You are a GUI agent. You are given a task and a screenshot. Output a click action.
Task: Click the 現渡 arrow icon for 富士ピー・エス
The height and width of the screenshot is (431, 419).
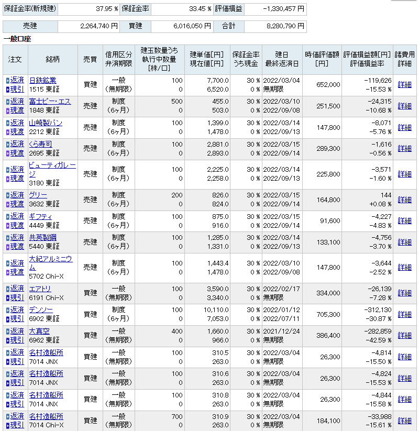[8, 110]
